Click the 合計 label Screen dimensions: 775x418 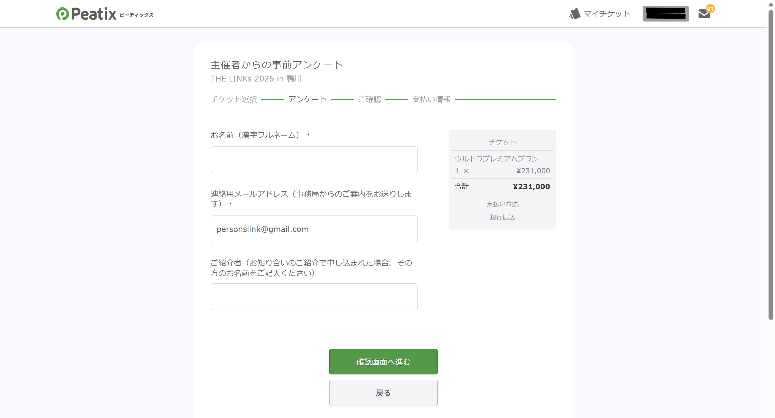click(462, 186)
